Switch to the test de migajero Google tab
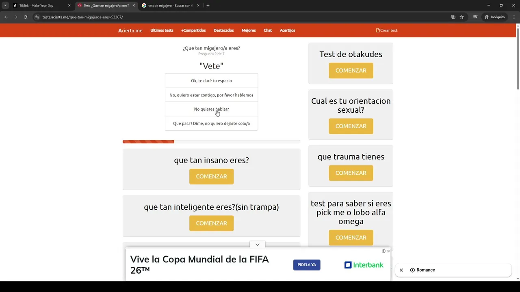Viewport: 520px width, 292px height. 170,6
